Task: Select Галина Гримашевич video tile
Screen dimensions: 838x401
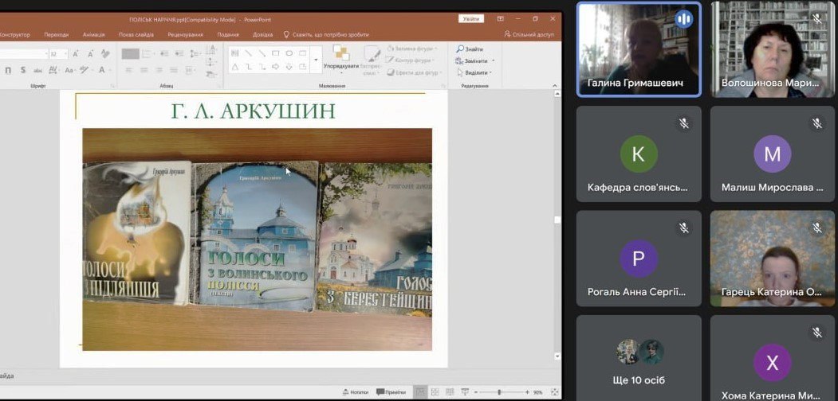Action: click(639, 49)
